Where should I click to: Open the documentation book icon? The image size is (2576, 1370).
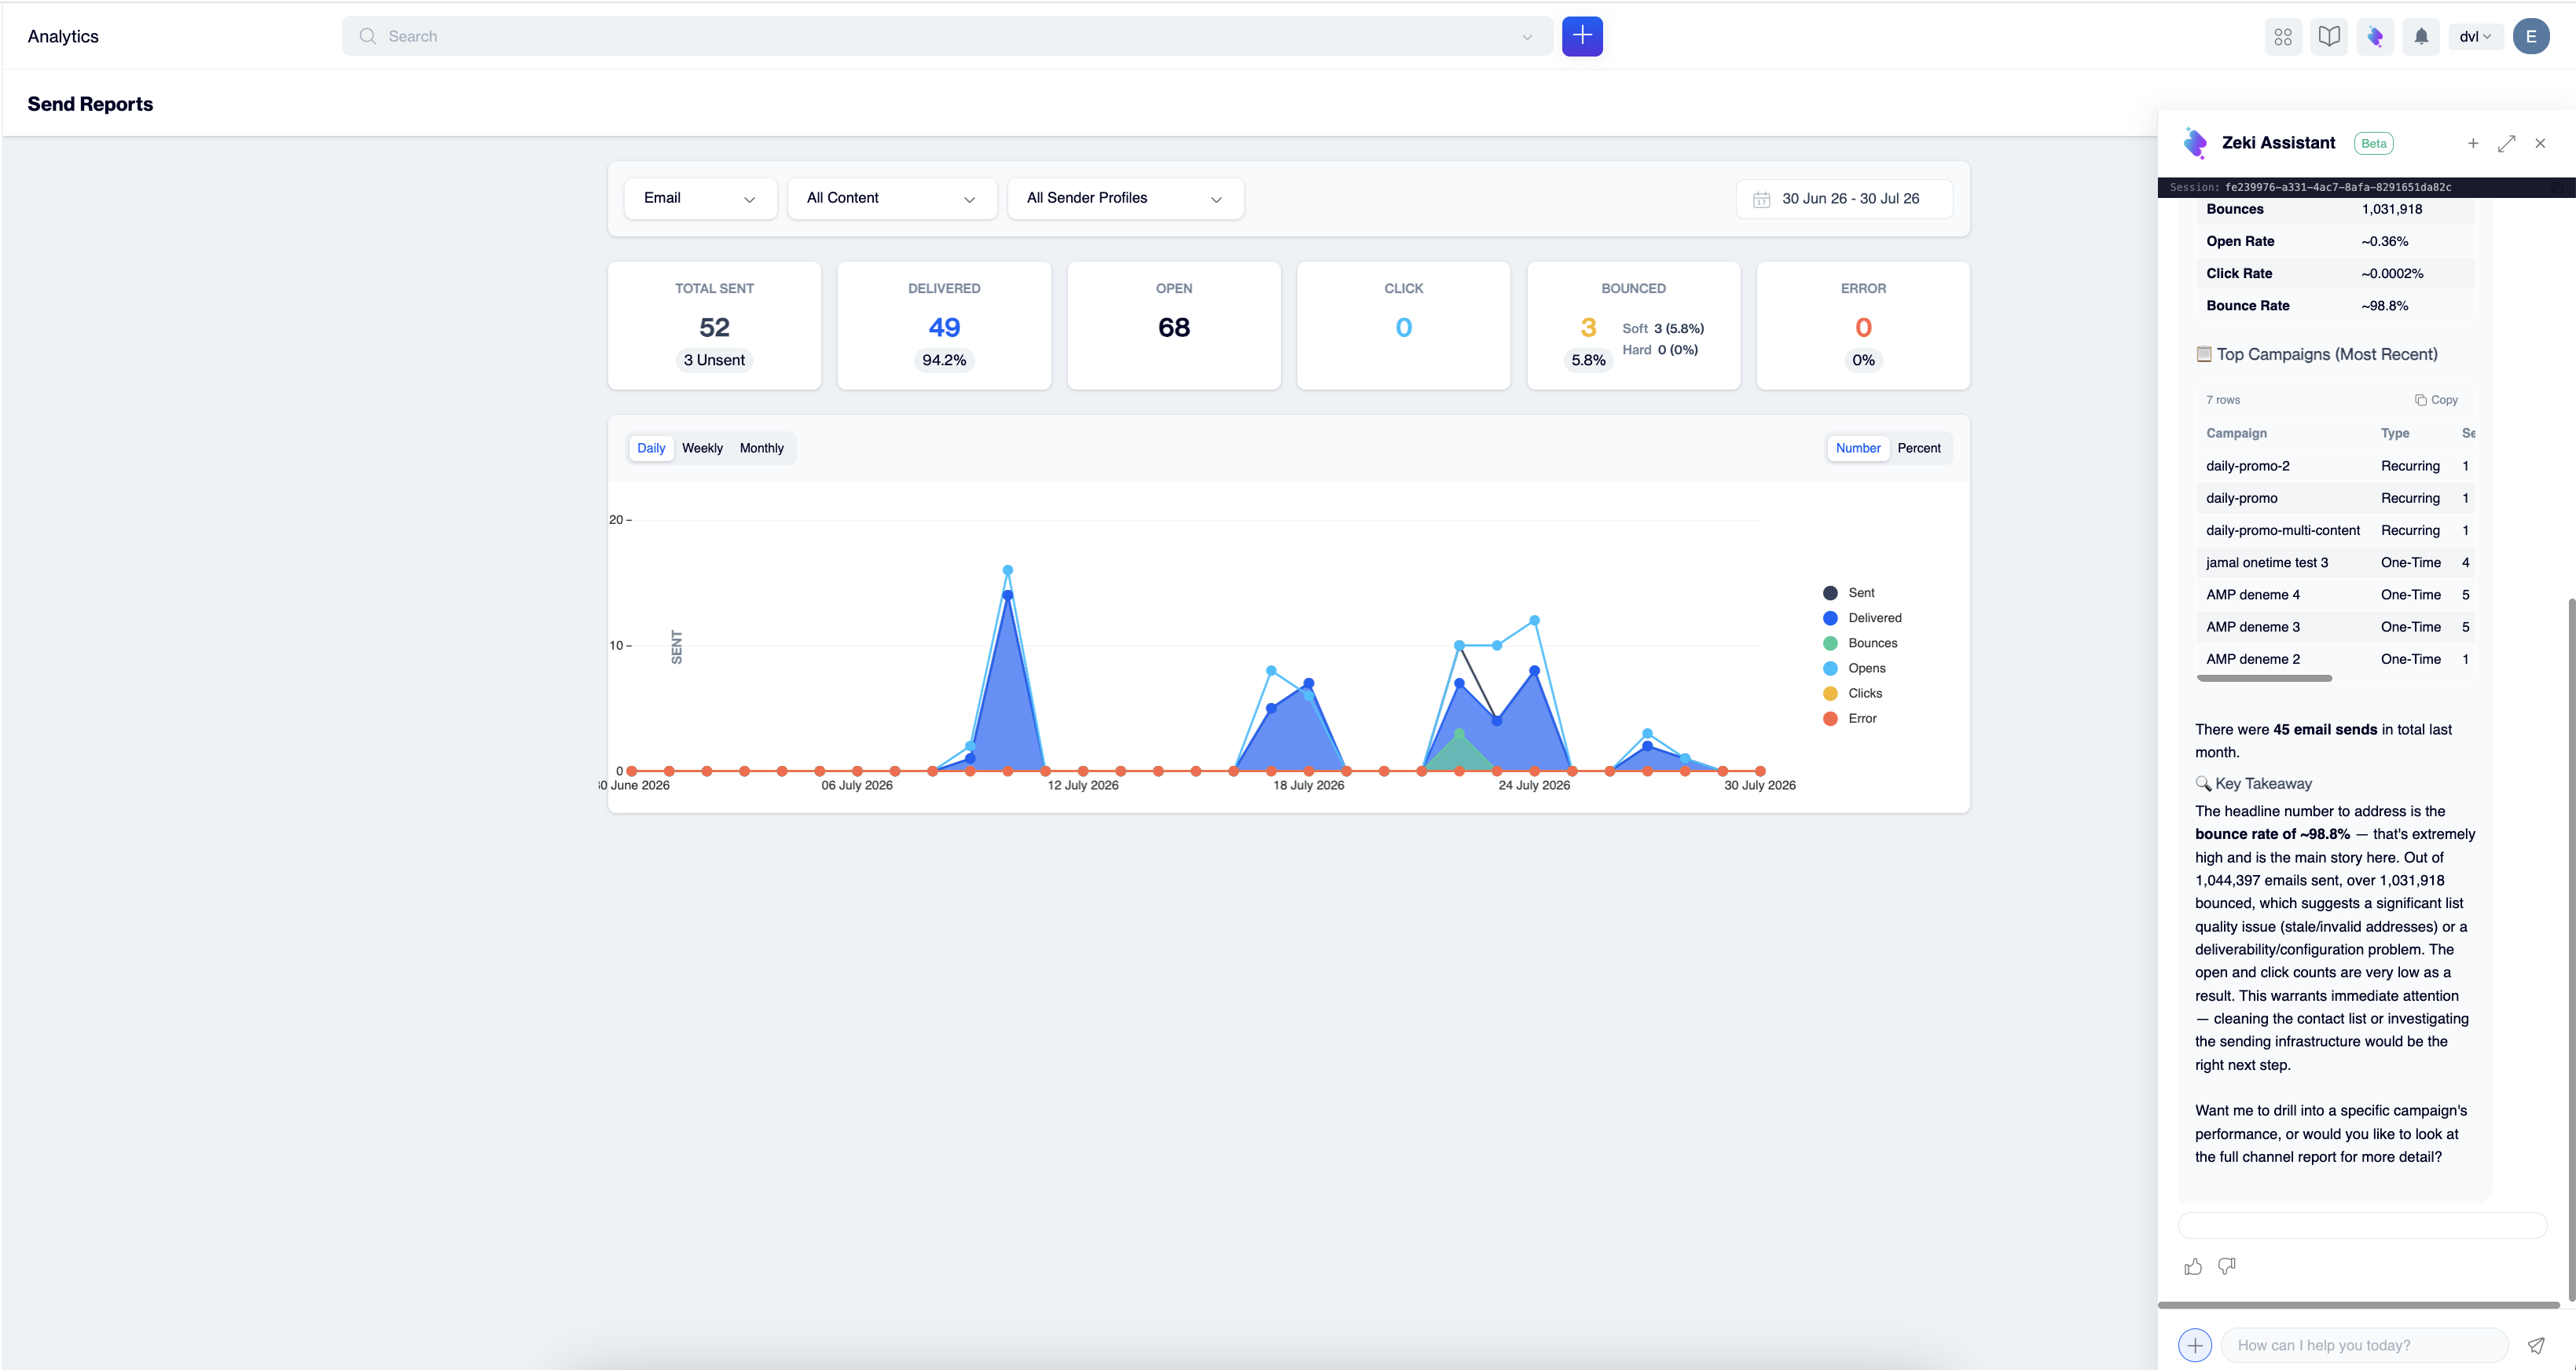point(2329,37)
